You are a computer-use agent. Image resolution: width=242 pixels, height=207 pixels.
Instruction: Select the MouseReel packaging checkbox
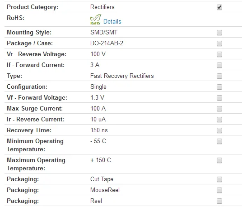[219, 190]
